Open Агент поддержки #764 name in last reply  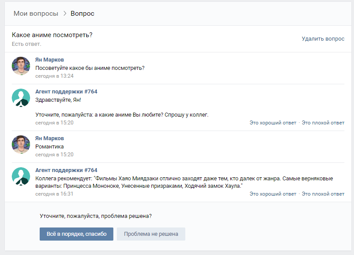(x=66, y=170)
